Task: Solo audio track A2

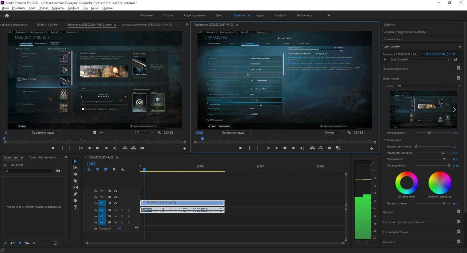Action: point(122,216)
